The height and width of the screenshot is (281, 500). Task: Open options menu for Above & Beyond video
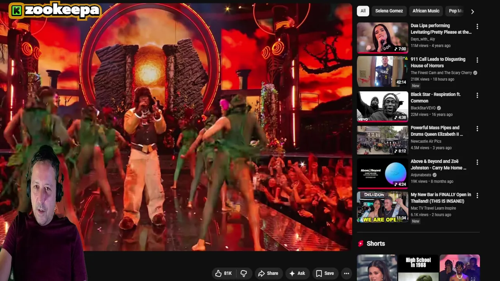[477, 162]
